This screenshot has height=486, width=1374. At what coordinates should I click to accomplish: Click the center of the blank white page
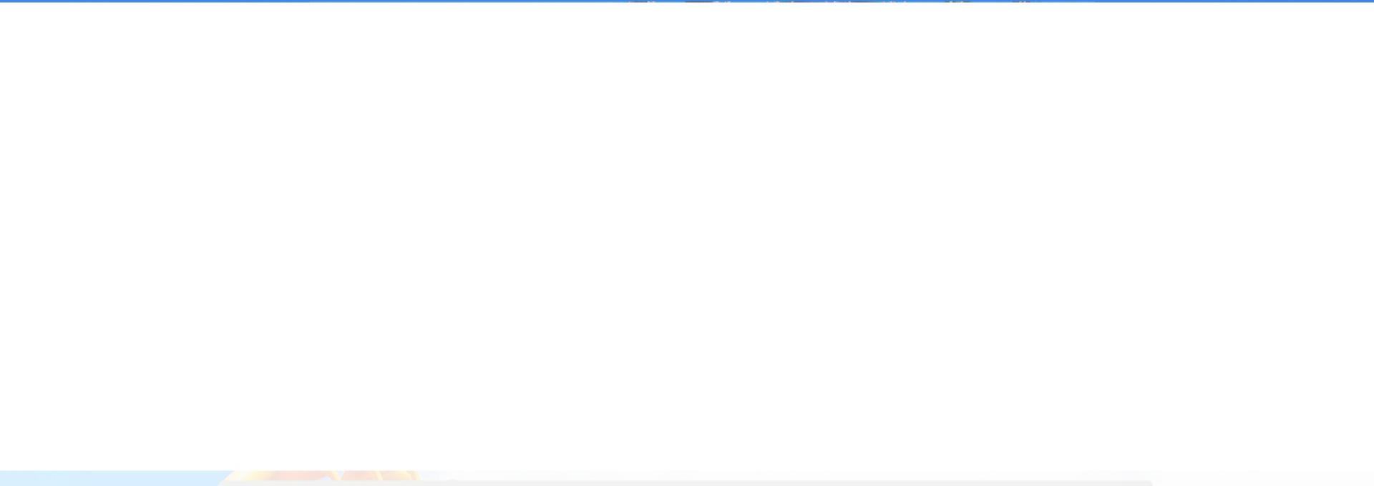coord(687,236)
